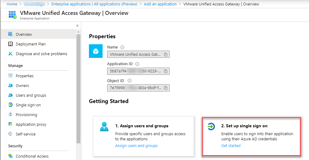Click the 'Getting Started' heading

(109, 101)
